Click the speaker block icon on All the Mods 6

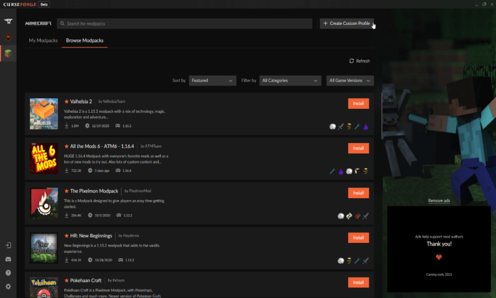tap(366, 171)
